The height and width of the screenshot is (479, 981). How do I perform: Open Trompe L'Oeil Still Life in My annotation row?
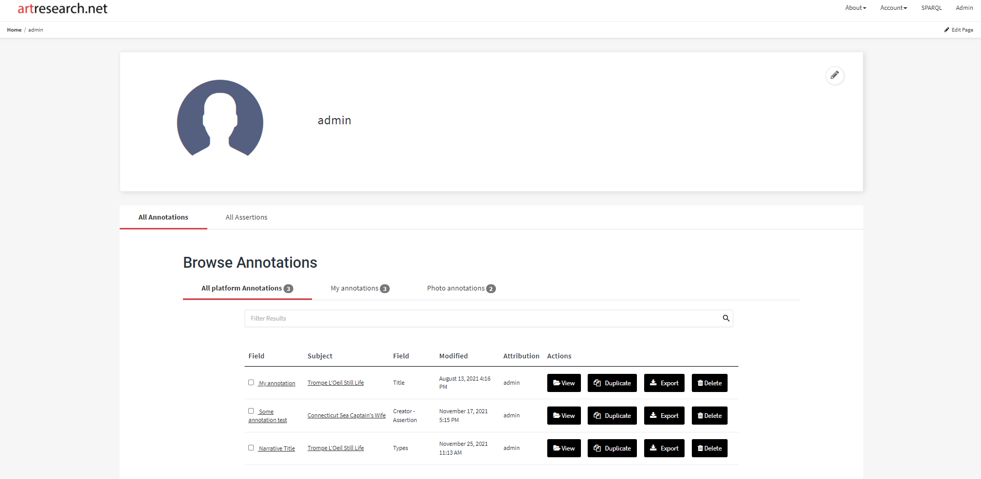point(335,383)
